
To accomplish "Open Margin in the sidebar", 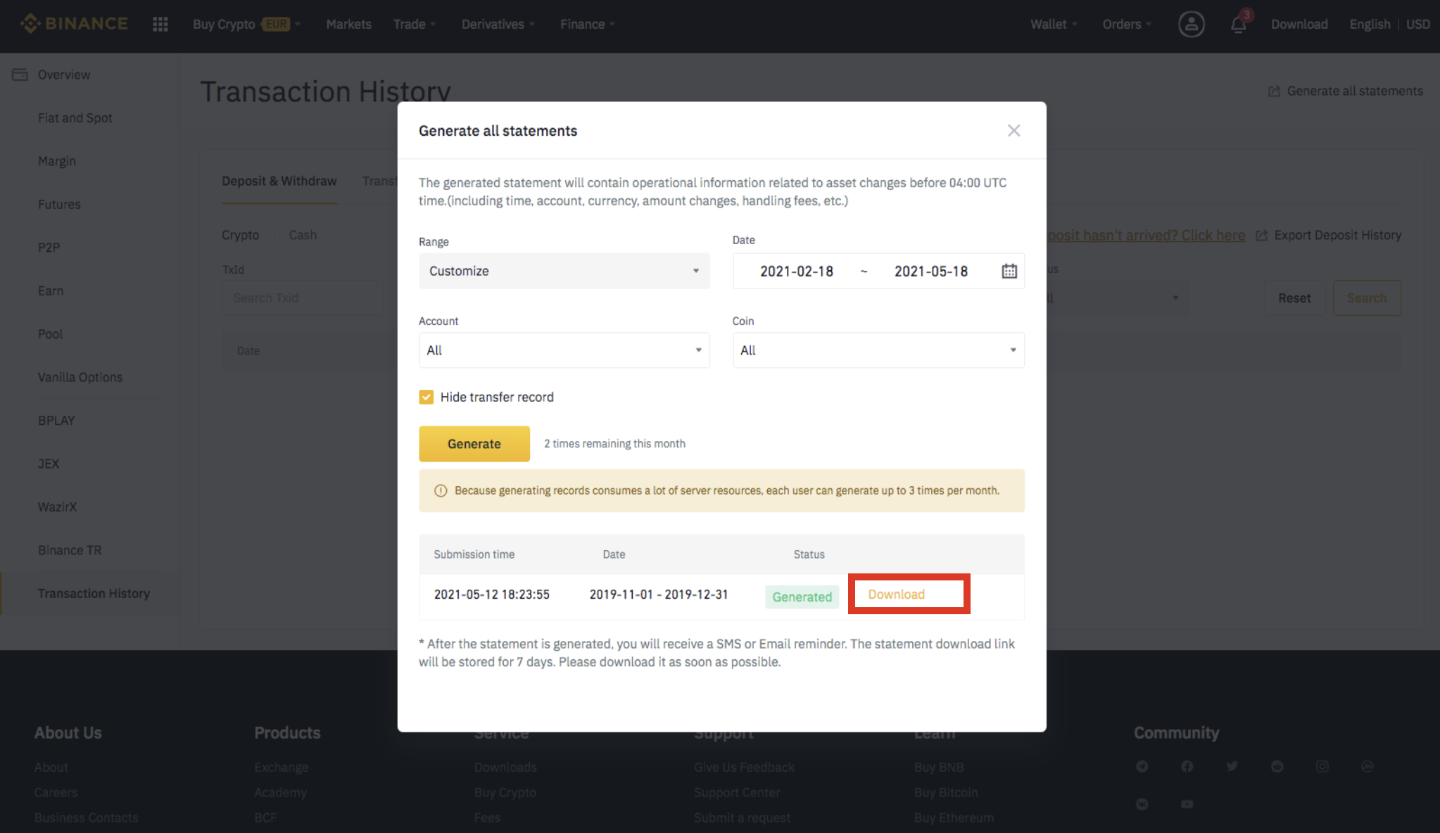I will point(57,161).
